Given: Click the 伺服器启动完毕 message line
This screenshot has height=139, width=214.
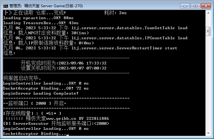Looking at the screenshot, I should click(x=22, y=78).
